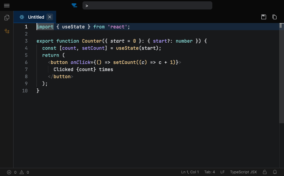Copy contents using the copy icon
This screenshot has width=284, height=176.
coord(275,17)
